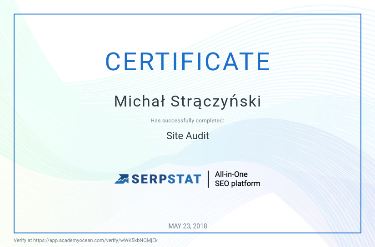Click the word 'Site' in the course title

click(x=175, y=136)
